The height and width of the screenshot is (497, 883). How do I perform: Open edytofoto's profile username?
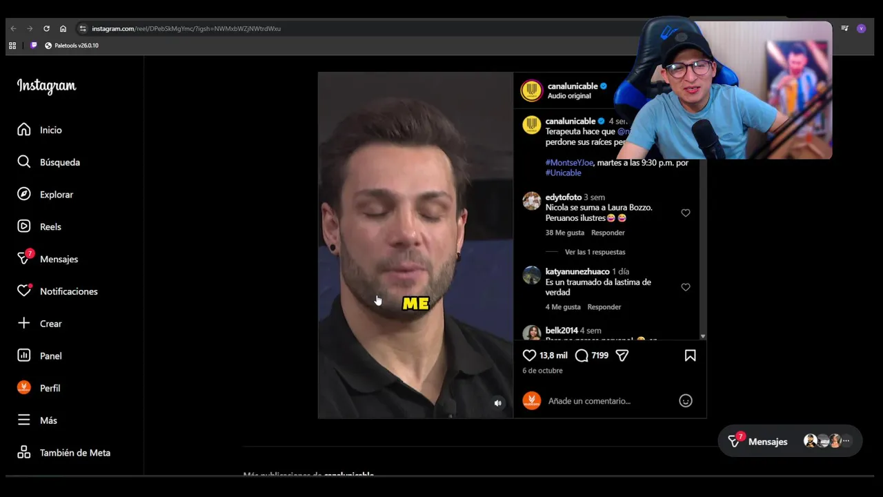(564, 197)
